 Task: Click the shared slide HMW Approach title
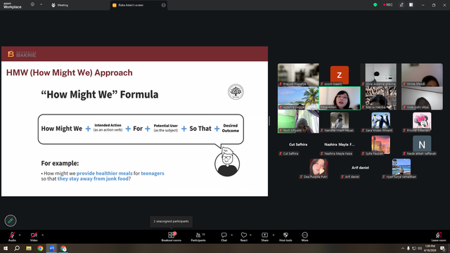click(70, 72)
